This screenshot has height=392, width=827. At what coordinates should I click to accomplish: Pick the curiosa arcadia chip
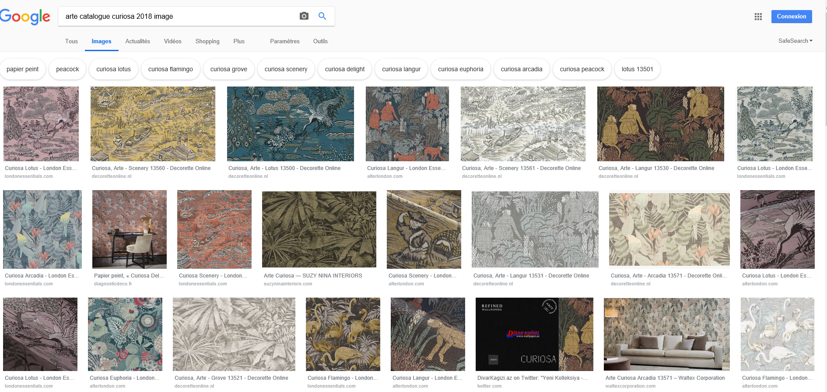tap(522, 69)
